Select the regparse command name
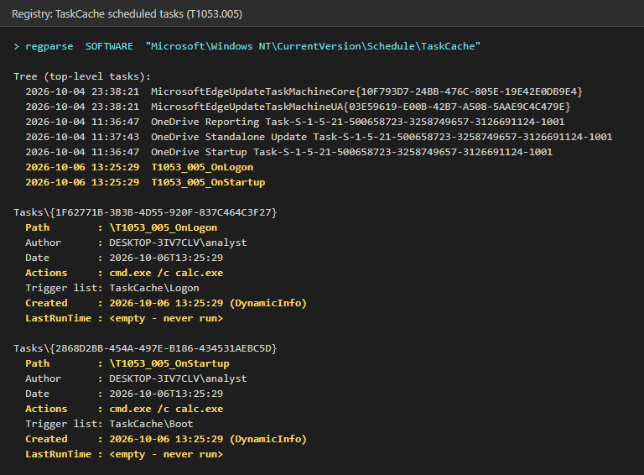 [49, 46]
